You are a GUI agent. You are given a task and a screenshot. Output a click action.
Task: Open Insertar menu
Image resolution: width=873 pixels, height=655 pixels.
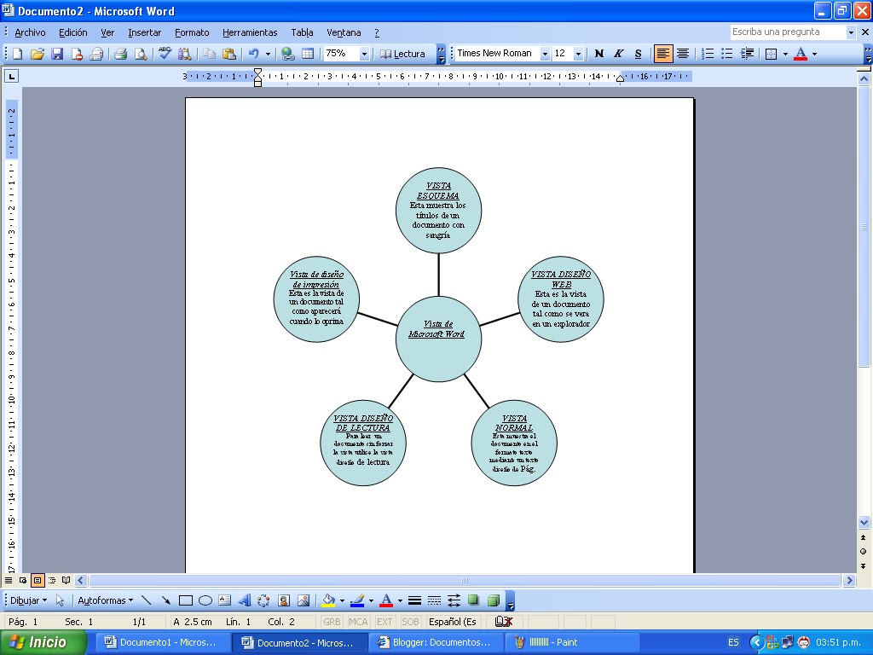(x=144, y=33)
